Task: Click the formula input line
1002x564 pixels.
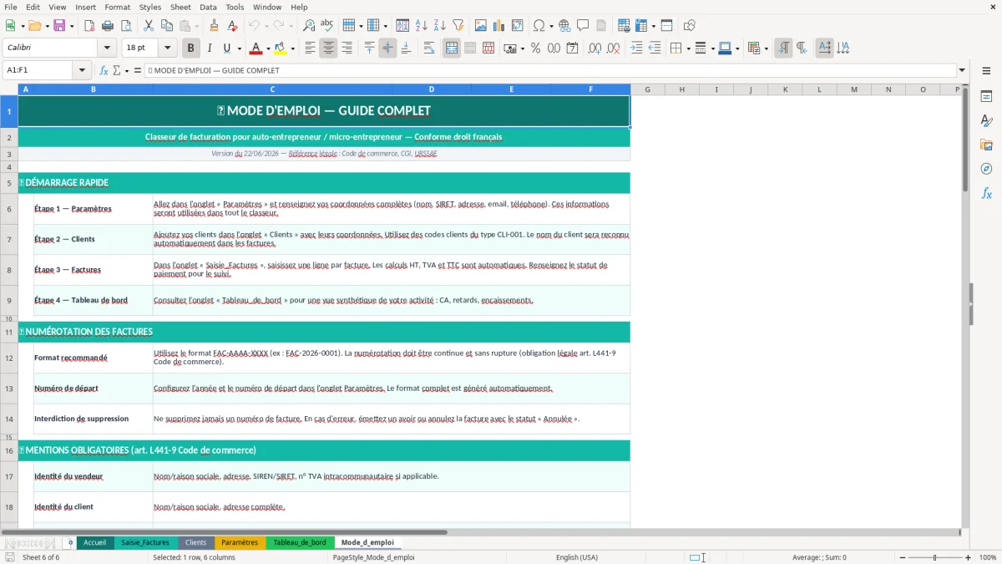Action: pyautogui.click(x=549, y=71)
